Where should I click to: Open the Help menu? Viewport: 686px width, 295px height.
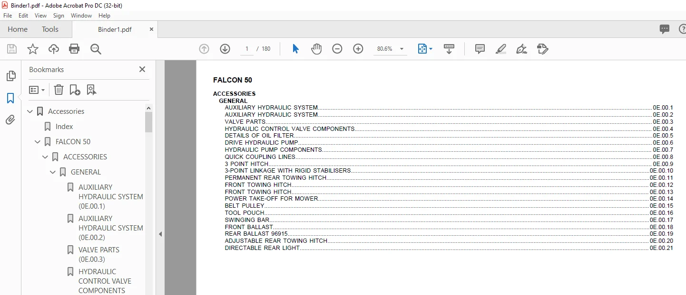(x=104, y=16)
